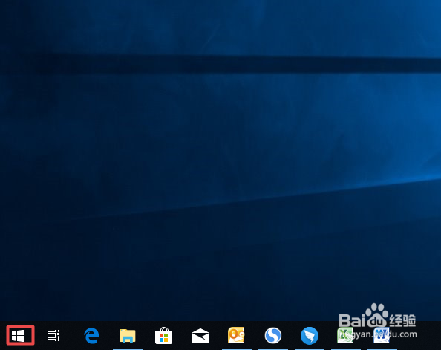441x350 pixels.
Task: Launch Outlook from the taskbar
Action: point(236,335)
